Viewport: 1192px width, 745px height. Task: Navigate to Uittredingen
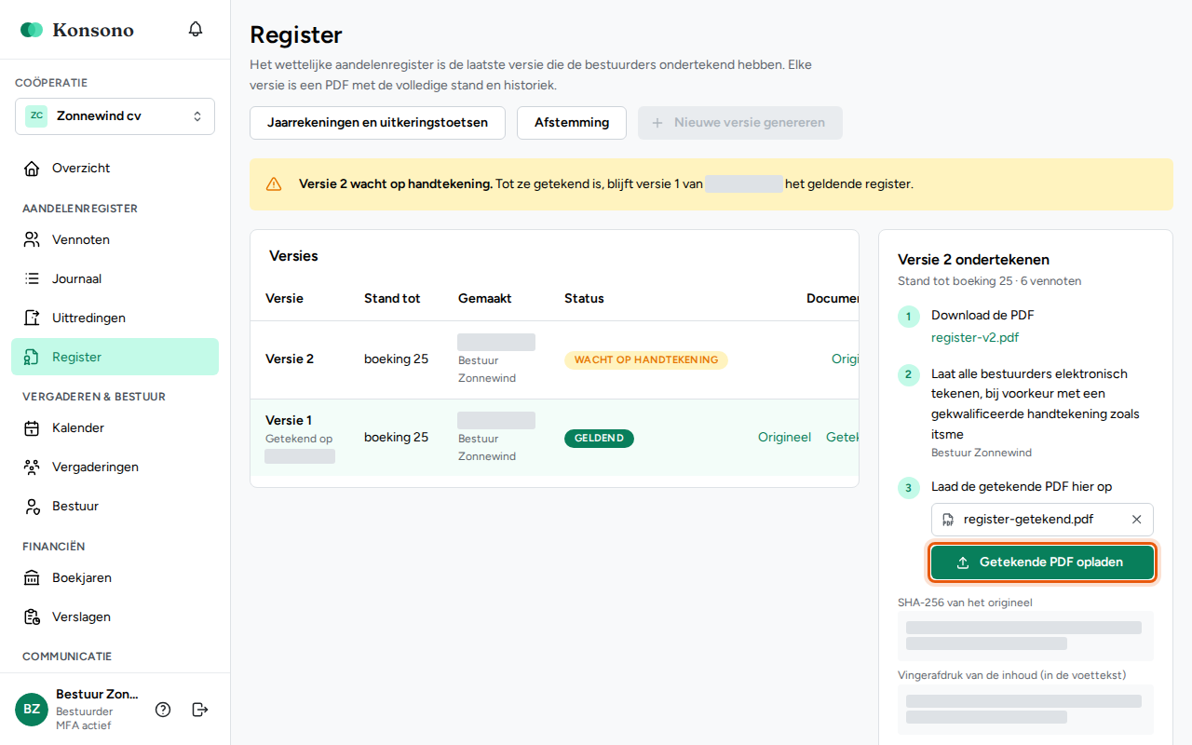coord(115,318)
